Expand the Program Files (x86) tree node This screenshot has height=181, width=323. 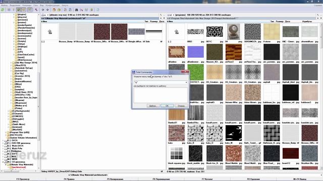coord(6,133)
